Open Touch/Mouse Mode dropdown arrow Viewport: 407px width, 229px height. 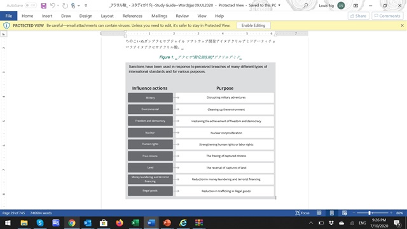click(x=79, y=6)
